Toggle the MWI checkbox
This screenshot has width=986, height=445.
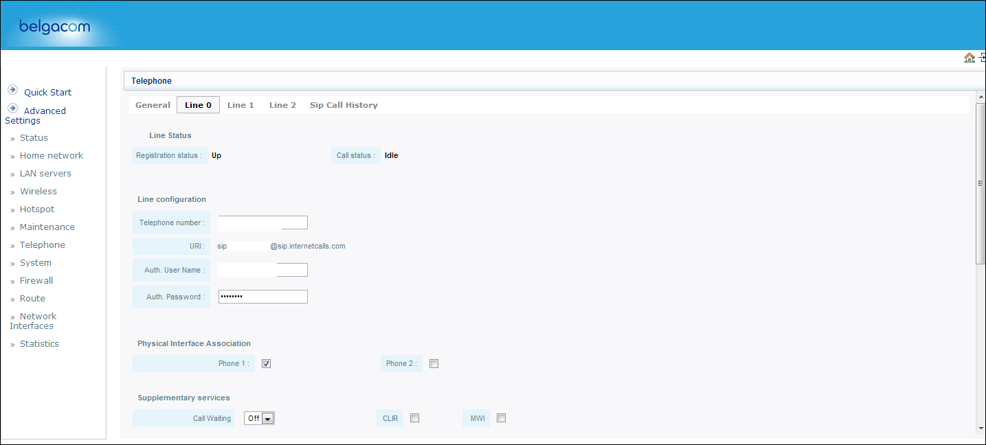501,418
